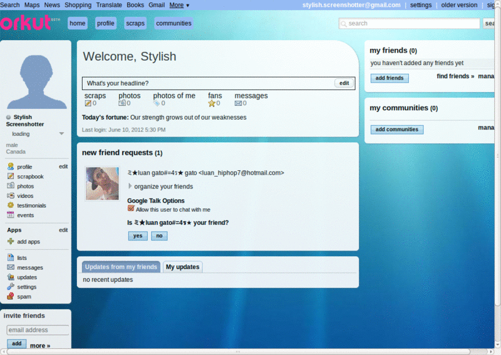The image size is (501, 355).
Task: Click the magnifier icon in search box
Action: coord(343,24)
